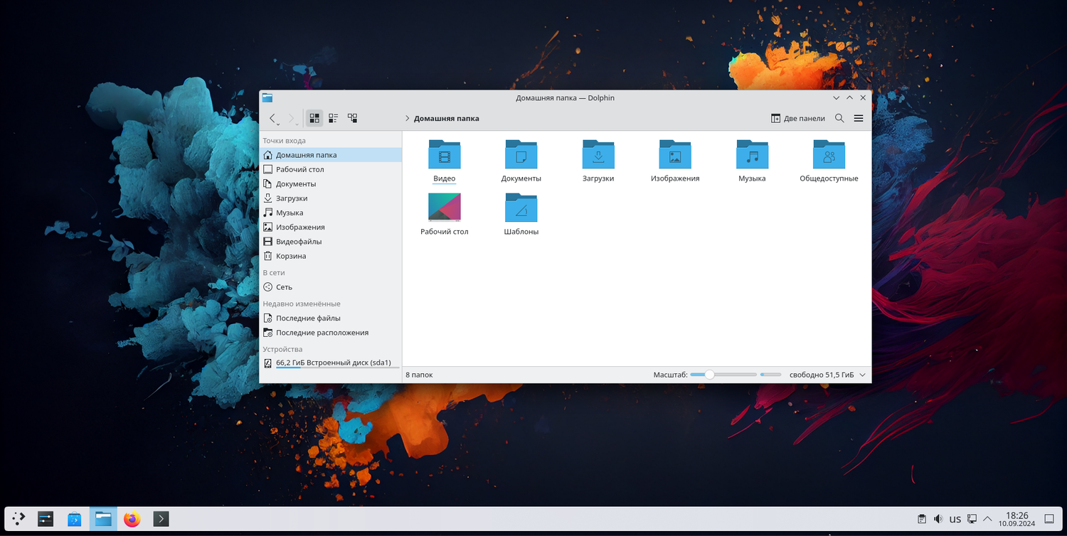Expand hidden system tray icons arrow
This screenshot has height=536, width=1067.
(x=987, y=519)
